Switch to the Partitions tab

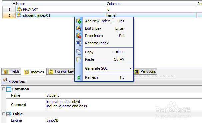(x=145, y=71)
